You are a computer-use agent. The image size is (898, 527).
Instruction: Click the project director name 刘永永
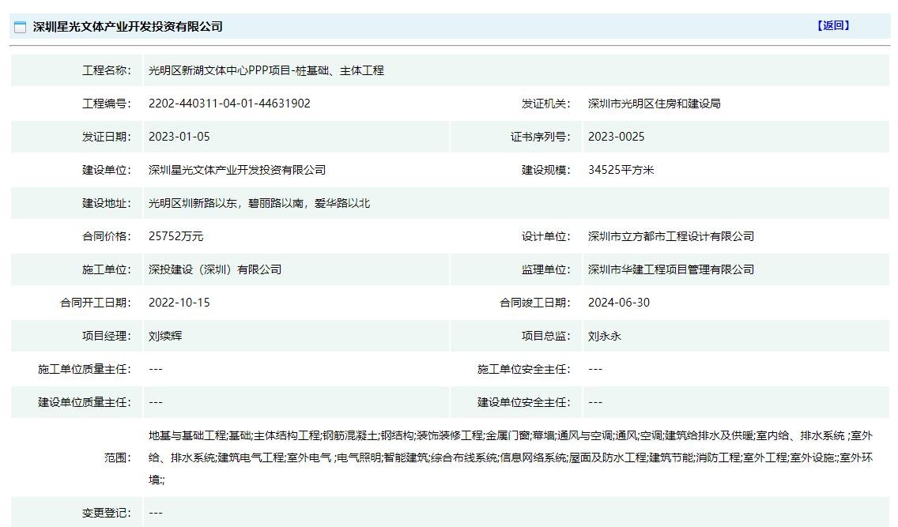pyautogui.click(x=605, y=336)
